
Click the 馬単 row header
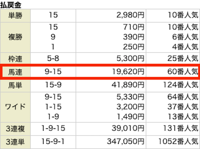(x=15, y=85)
